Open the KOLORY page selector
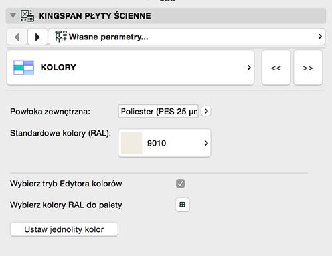Screen dimensions: 332x256 (x=130, y=68)
